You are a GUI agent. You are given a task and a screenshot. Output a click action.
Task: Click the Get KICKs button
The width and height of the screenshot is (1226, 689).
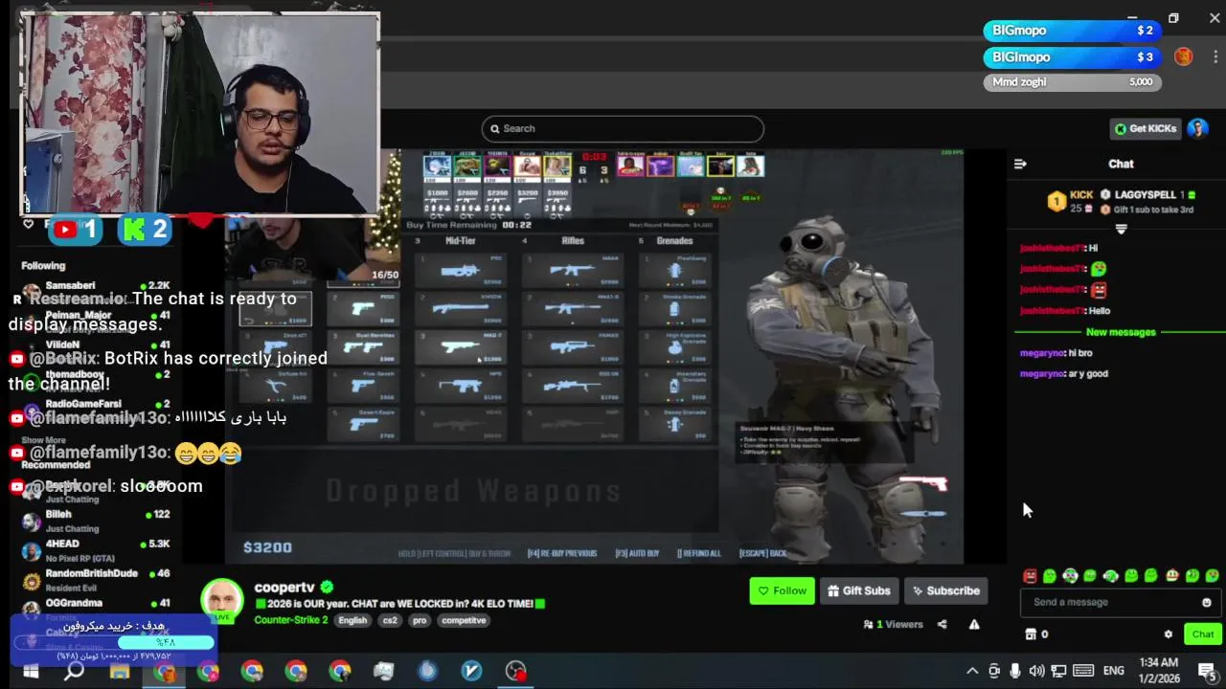click(x=1145, y=128)
